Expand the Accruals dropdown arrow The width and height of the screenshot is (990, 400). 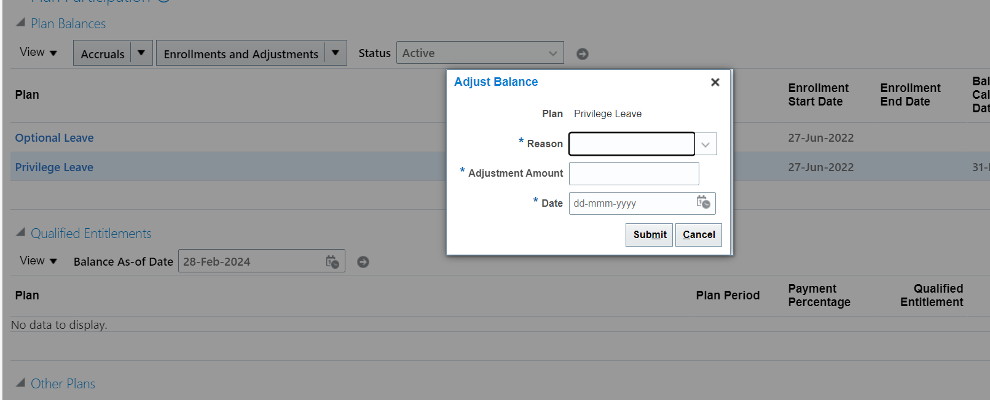coord(141,53)
